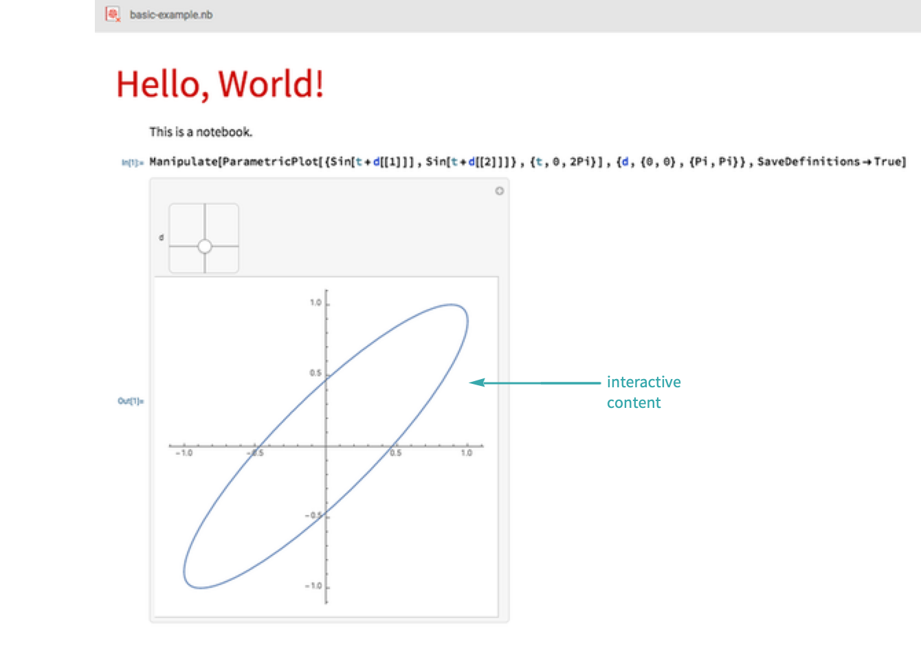Click the "d" label beside the slider pad
The height and width of the screenshot is (662, 921).
coord(162,238)
